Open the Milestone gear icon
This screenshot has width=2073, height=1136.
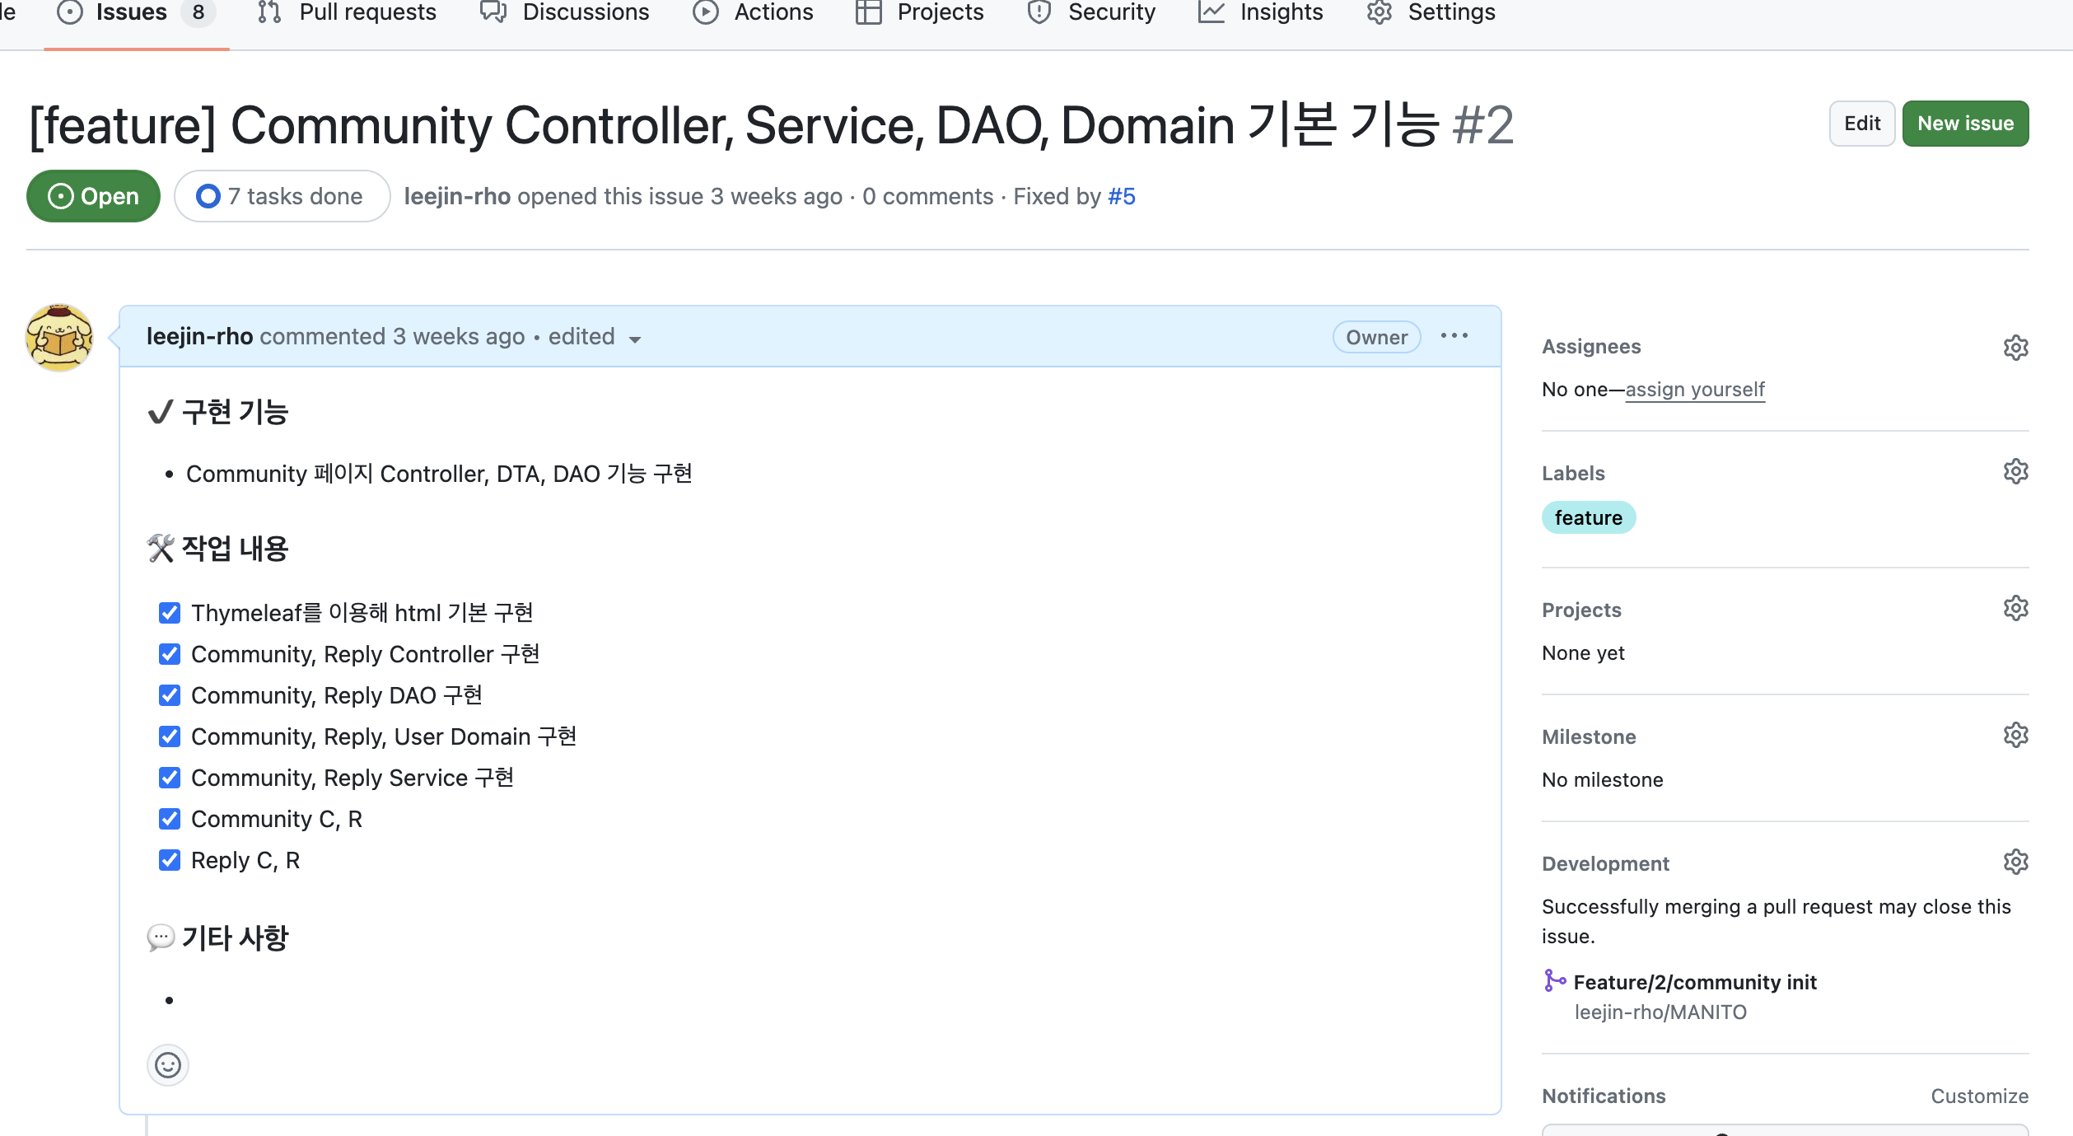pos(2015,736)
